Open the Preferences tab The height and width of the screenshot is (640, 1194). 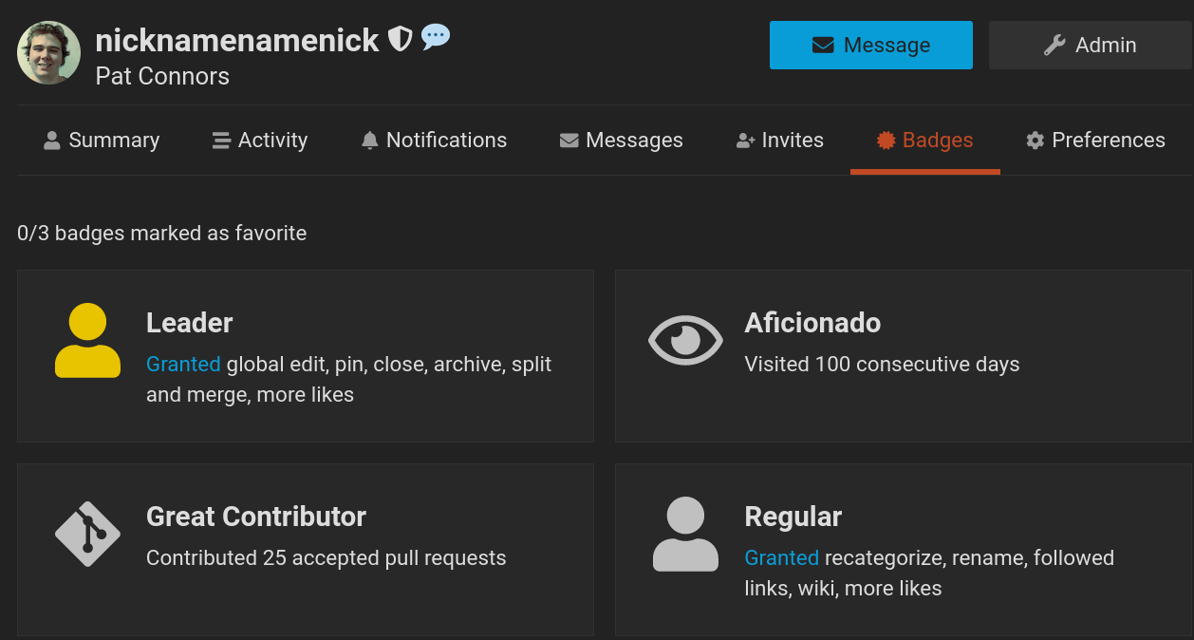click(x=1095, y=141)
